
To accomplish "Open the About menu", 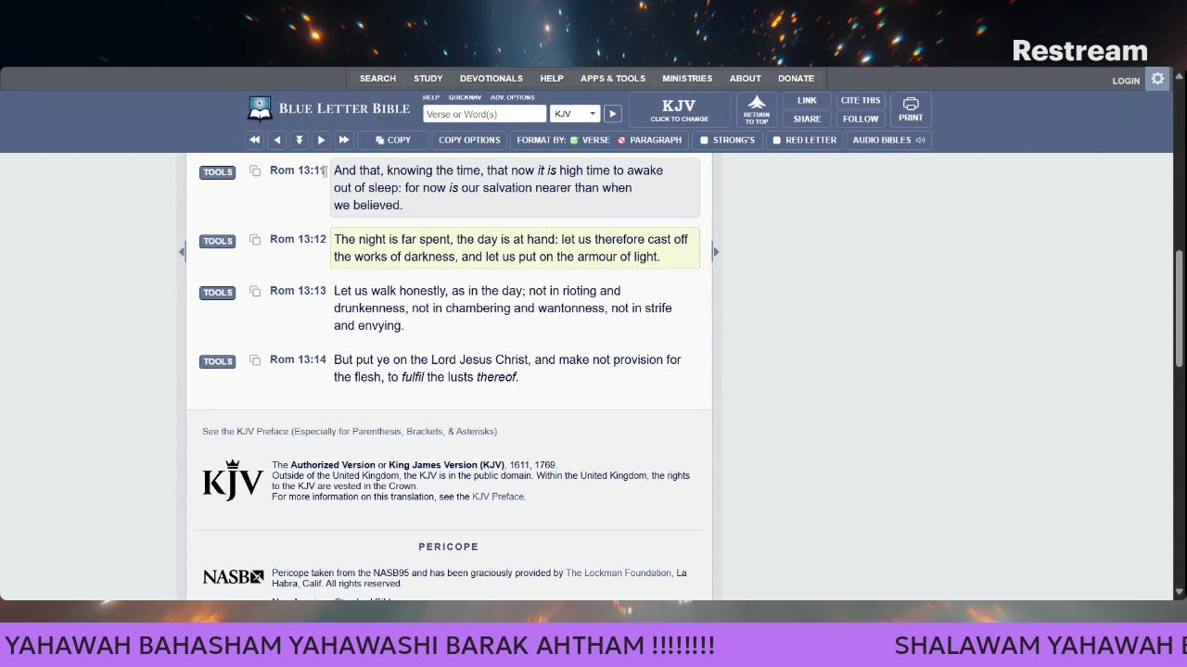I will pyautogui.click(x=746, y=79).
